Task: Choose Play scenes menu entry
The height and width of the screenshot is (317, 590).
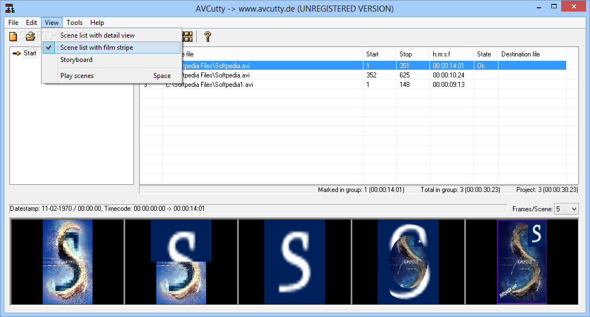Action: tap(111, 75)
